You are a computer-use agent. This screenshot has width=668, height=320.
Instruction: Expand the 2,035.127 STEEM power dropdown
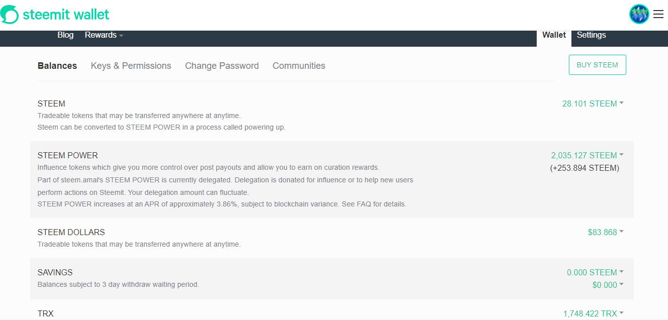pyautogui.click(x=587, y=155)
